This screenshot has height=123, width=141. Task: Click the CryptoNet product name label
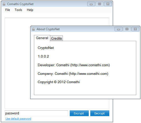pos(46,48)
